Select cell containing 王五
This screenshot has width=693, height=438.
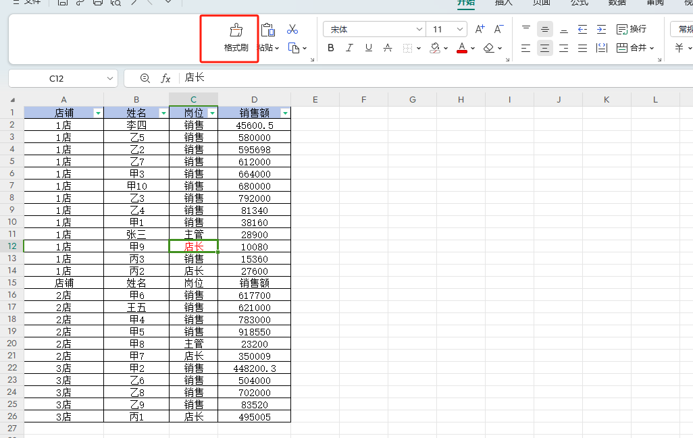point(136,307)
